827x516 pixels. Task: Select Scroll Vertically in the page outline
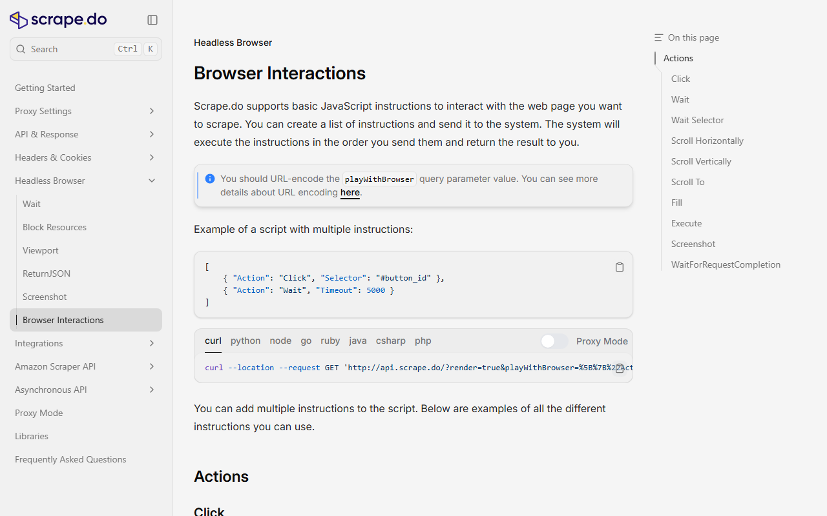[701, 161]
